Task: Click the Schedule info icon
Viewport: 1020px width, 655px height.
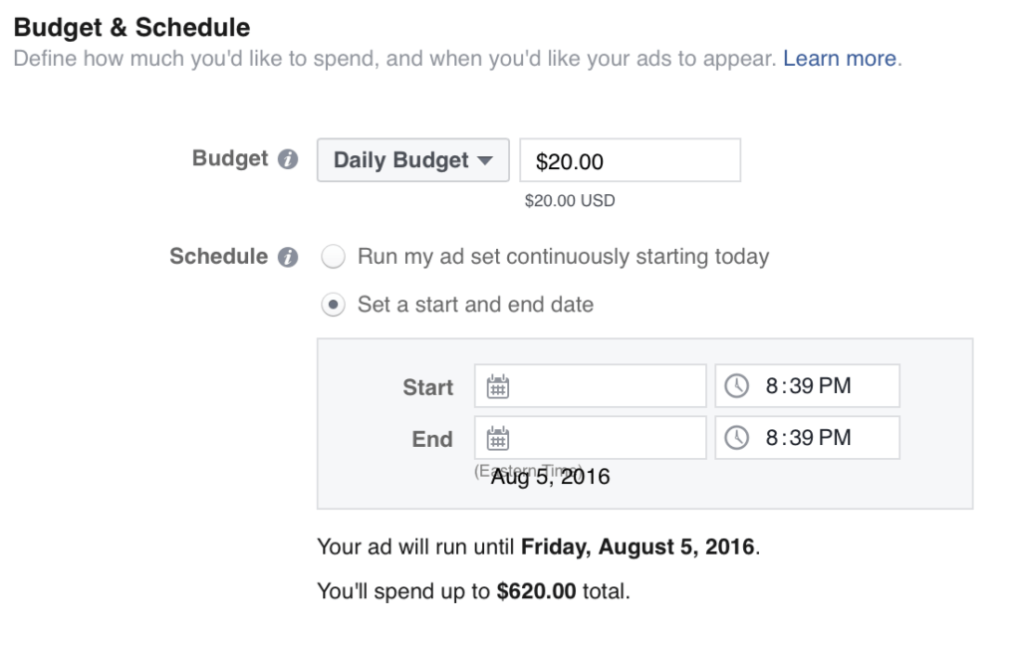Action: [288, 257]
